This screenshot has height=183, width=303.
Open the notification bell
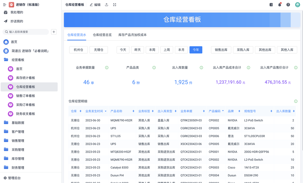pos(280,5)
